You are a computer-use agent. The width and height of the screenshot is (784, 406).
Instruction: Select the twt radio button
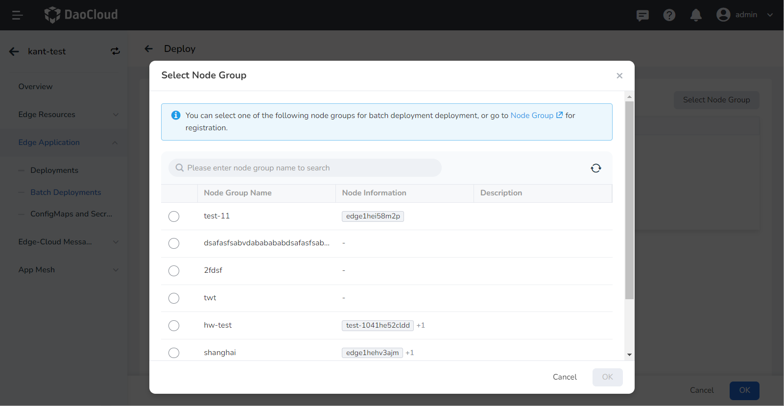pos(174,298)
